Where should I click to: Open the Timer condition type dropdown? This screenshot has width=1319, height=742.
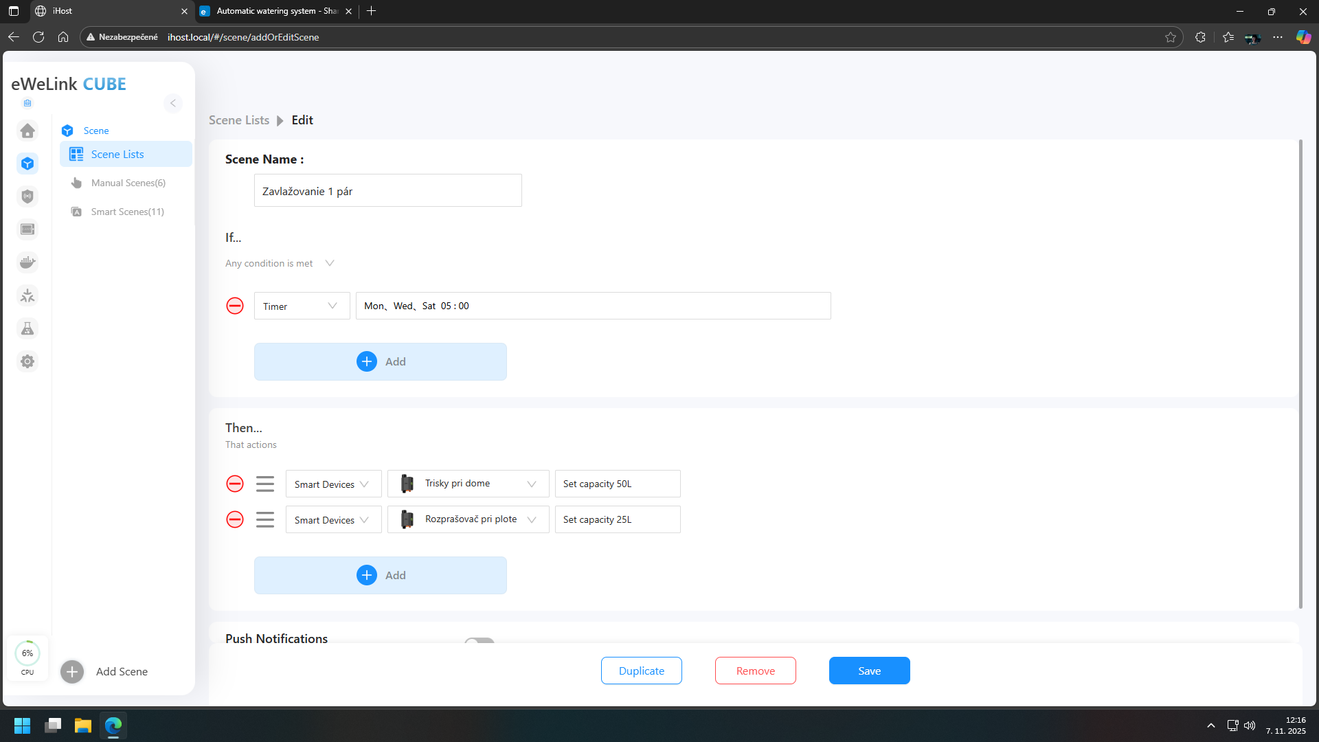click(x=302, y=306)
